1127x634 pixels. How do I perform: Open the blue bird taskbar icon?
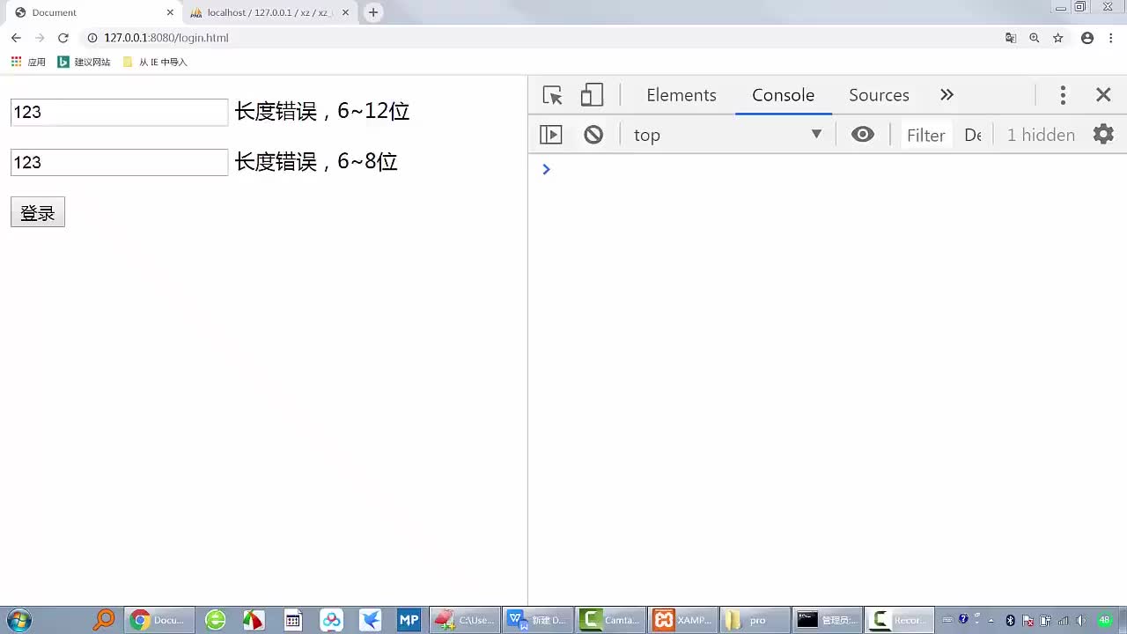pyautogui.click(x=371, y=620)
